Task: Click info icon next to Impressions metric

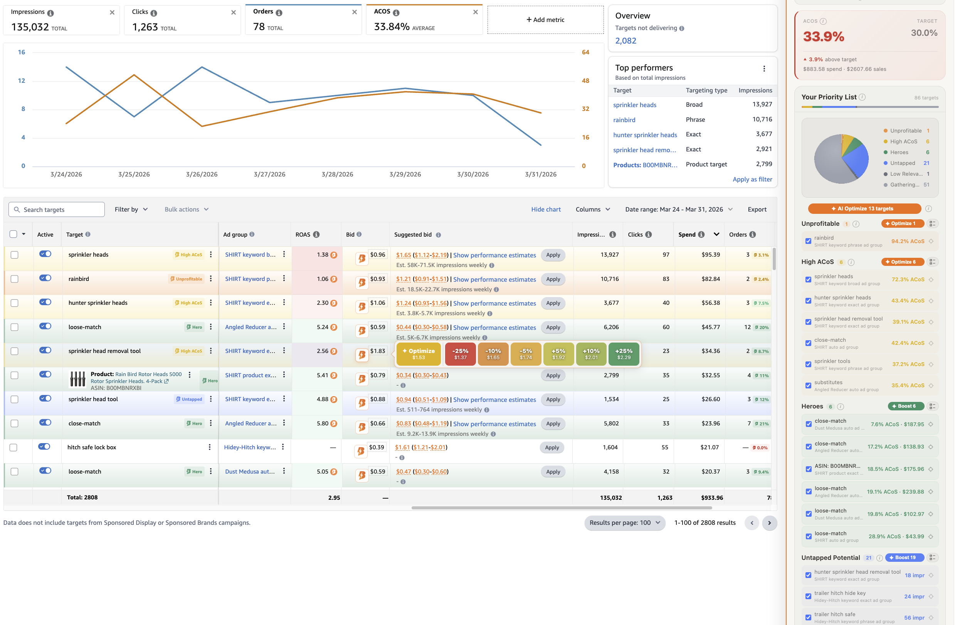Action: (50, 13)
